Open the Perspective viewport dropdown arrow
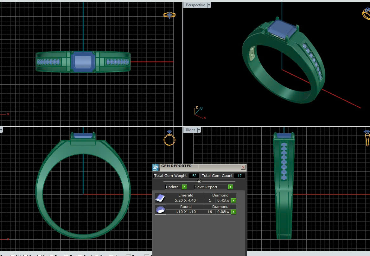Screen dimensions: 370x256 209,5
